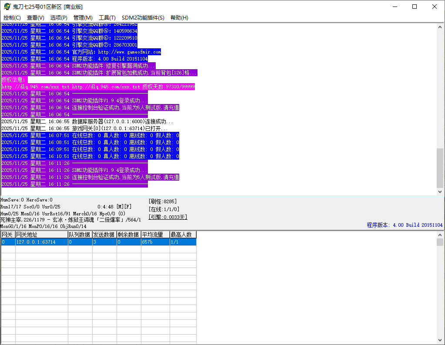This screenshot has width=445, height=345.
Task: Click the 平均流量 column header
Action: tap(155, 235)
